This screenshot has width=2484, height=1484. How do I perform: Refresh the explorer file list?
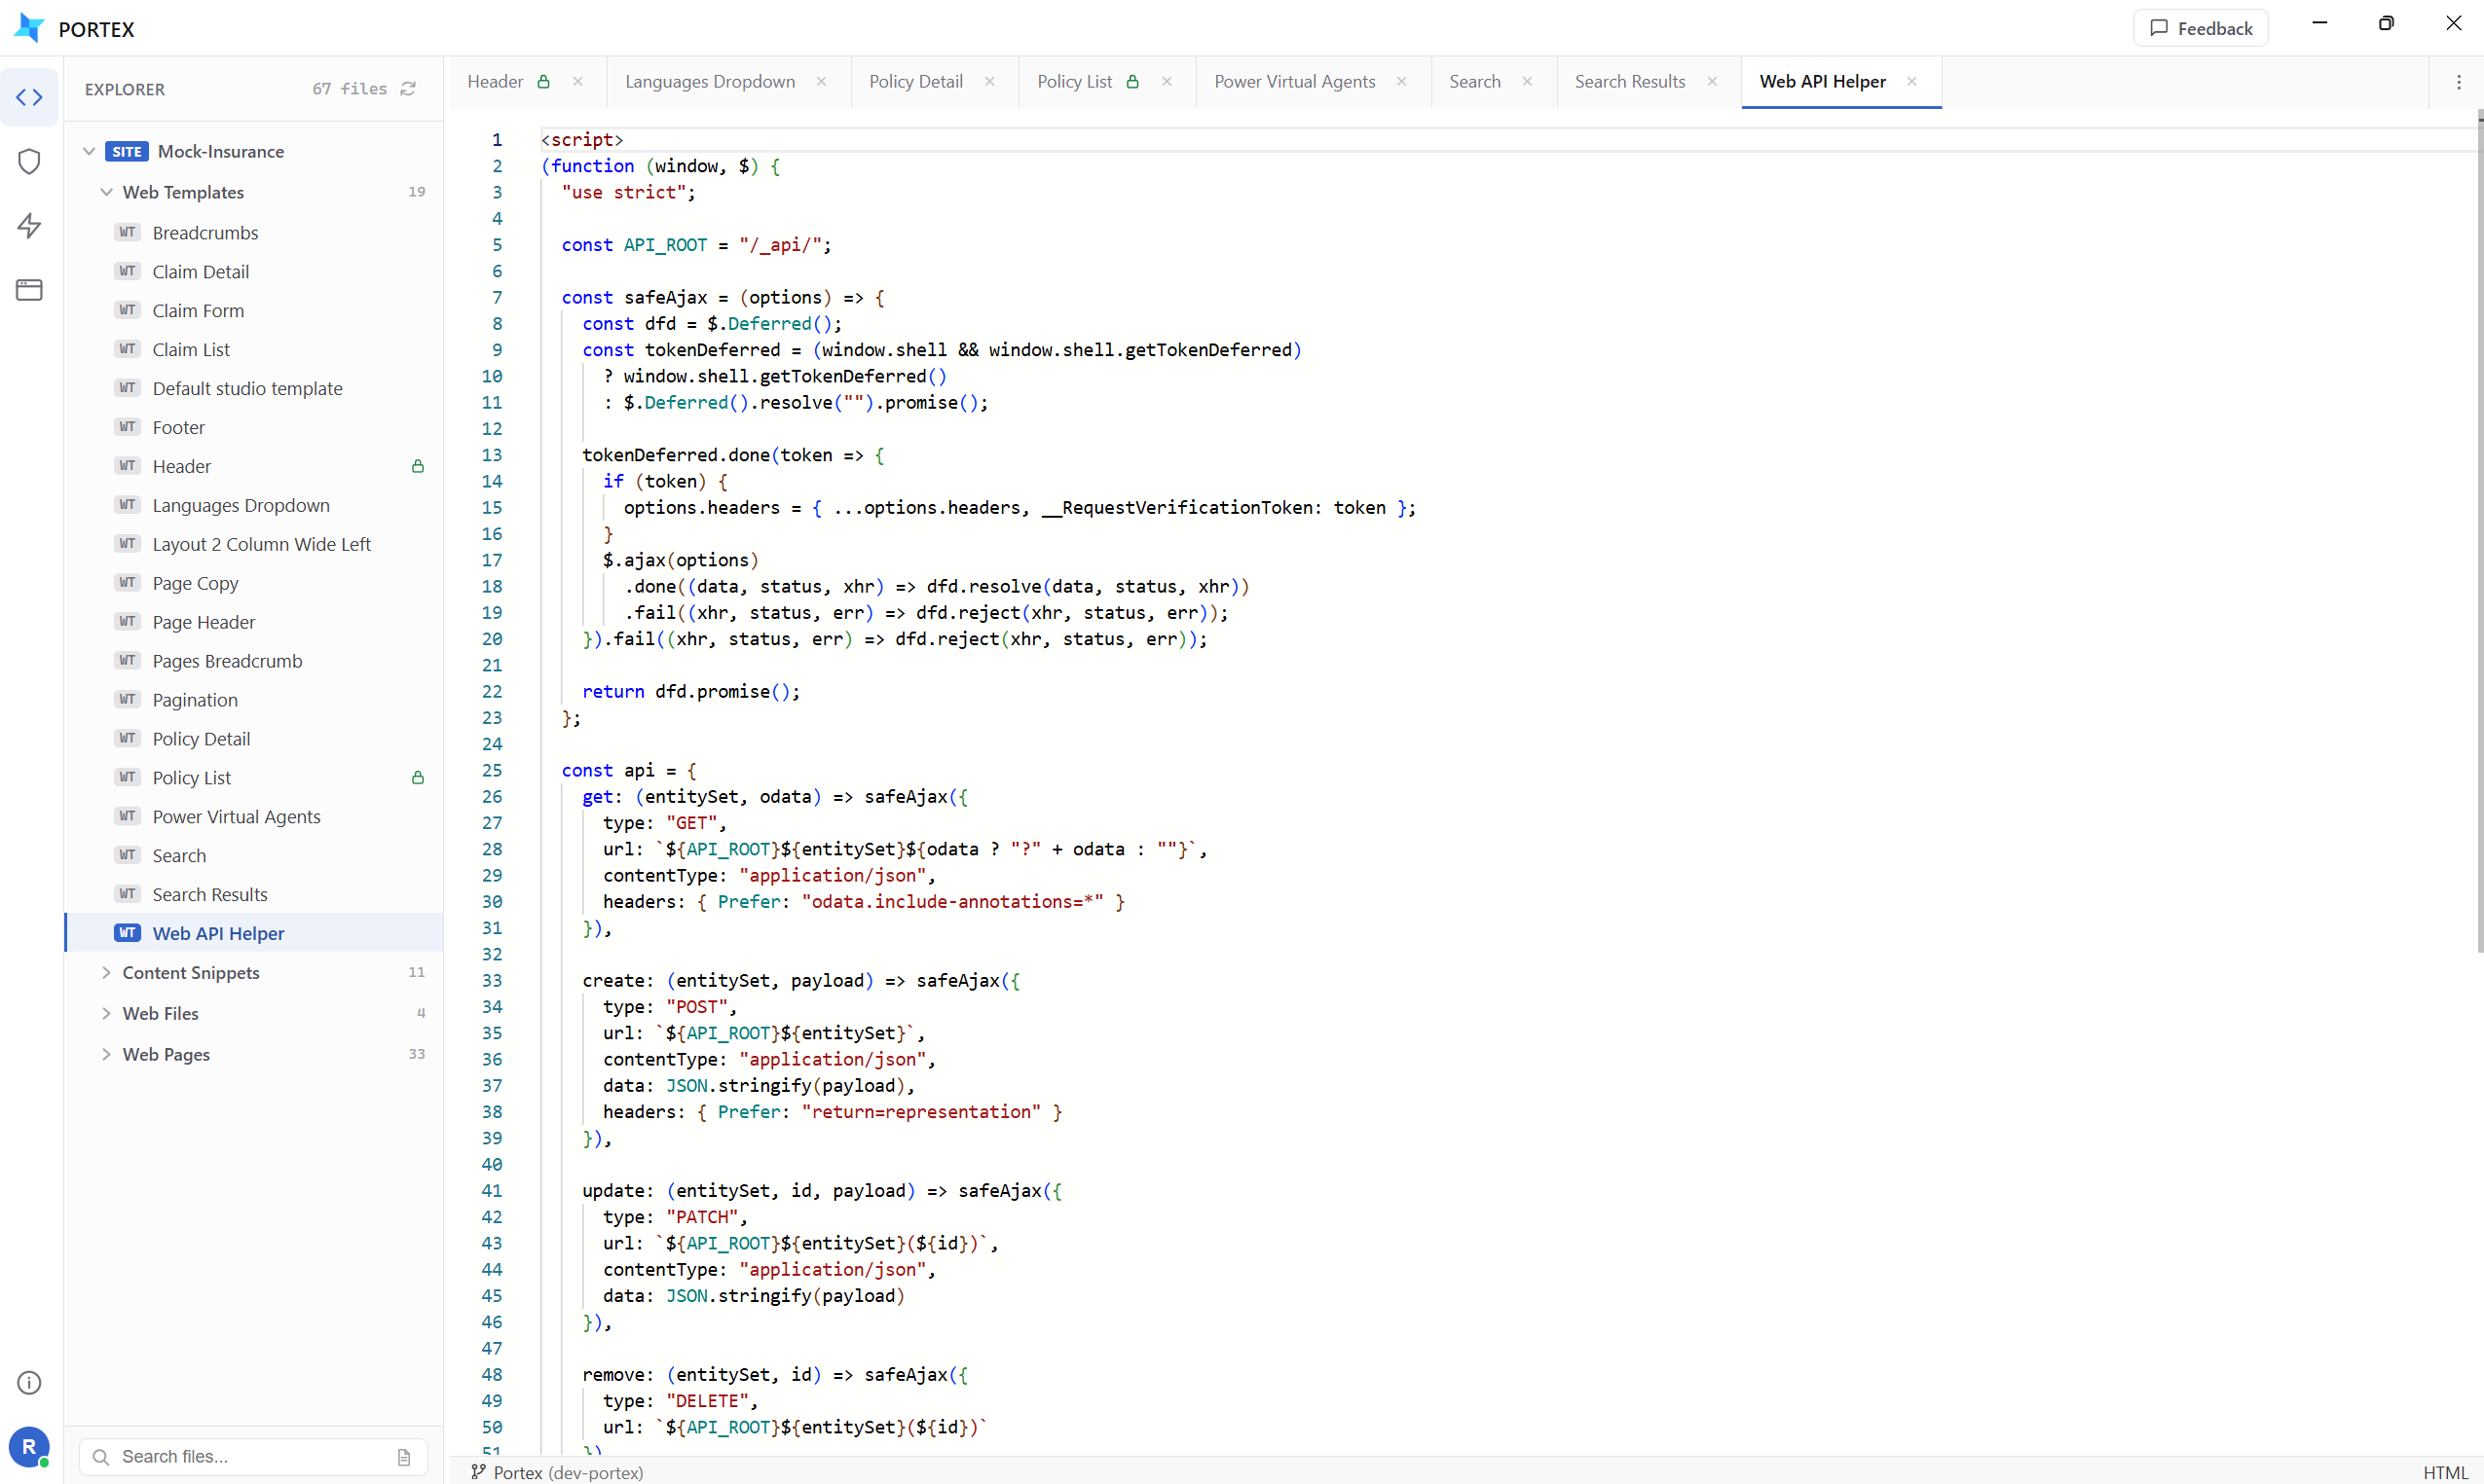coord(408,89)
